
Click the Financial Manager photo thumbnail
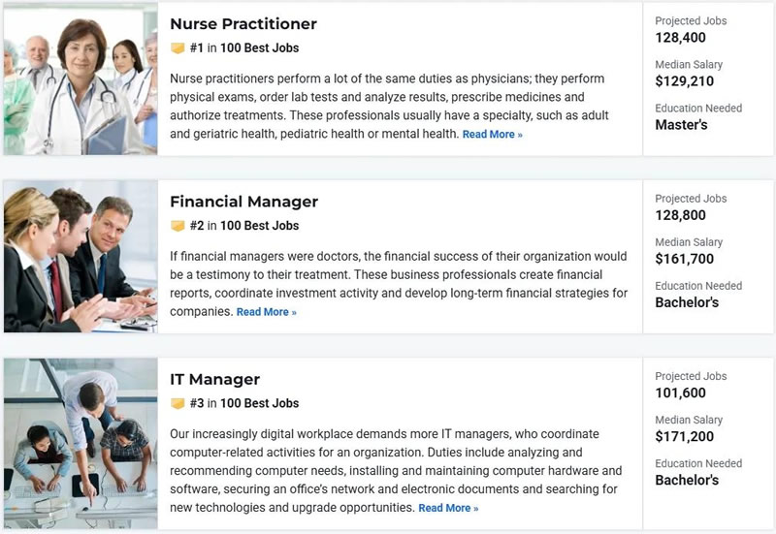coord(80,257)
